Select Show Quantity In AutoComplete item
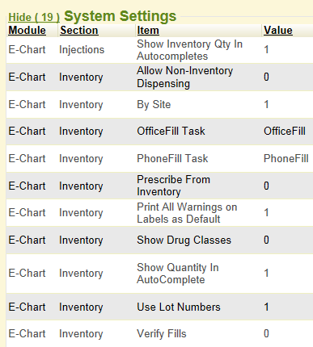 [x=178, y=274]
